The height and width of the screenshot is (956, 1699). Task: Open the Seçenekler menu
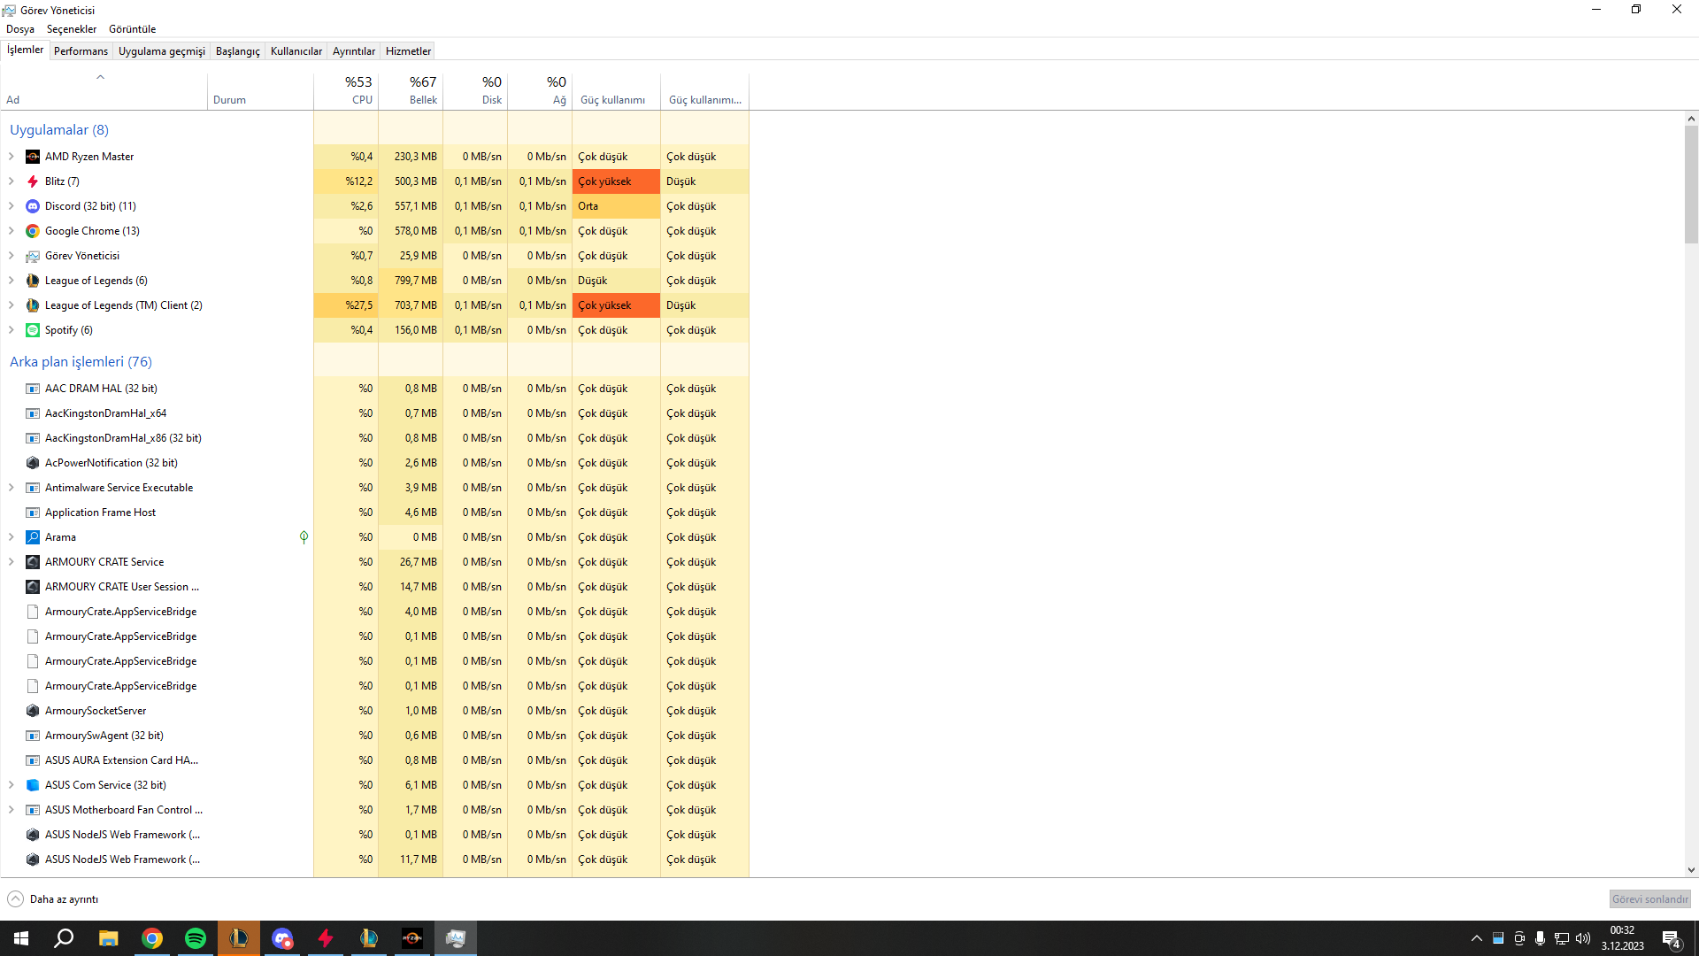[x=71, y=29]
